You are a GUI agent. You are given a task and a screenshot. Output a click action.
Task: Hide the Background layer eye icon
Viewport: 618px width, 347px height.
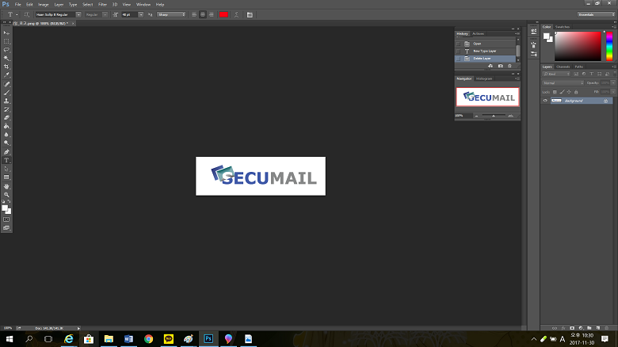545,101
